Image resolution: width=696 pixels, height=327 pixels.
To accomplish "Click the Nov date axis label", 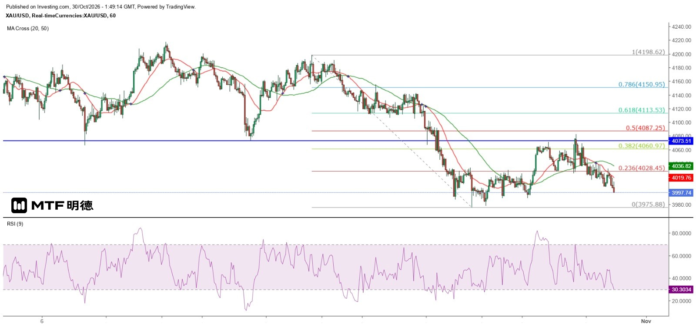I will [x=646, y=321].
